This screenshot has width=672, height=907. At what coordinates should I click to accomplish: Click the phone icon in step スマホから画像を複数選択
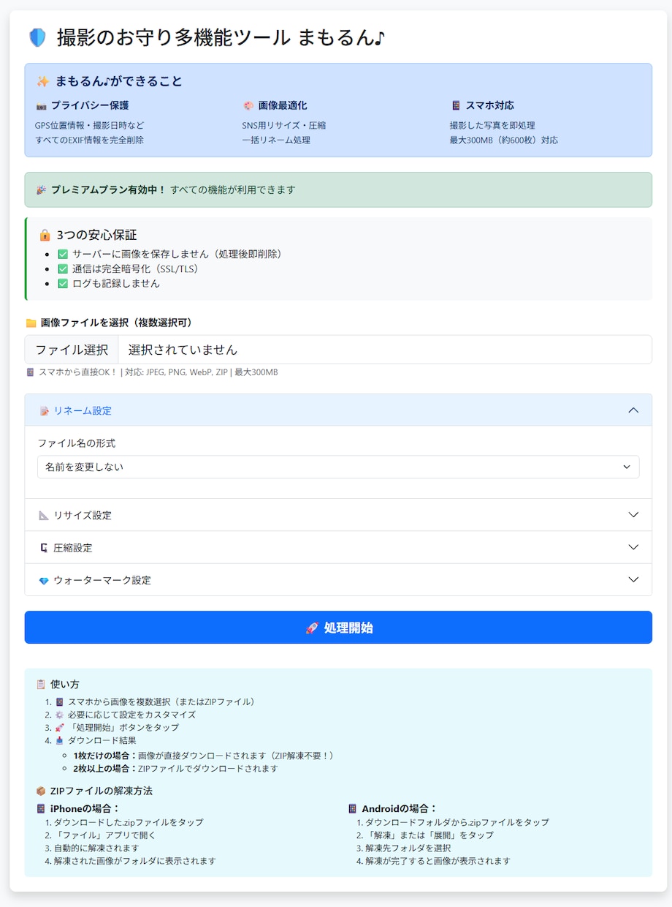[x=60, y=701]
